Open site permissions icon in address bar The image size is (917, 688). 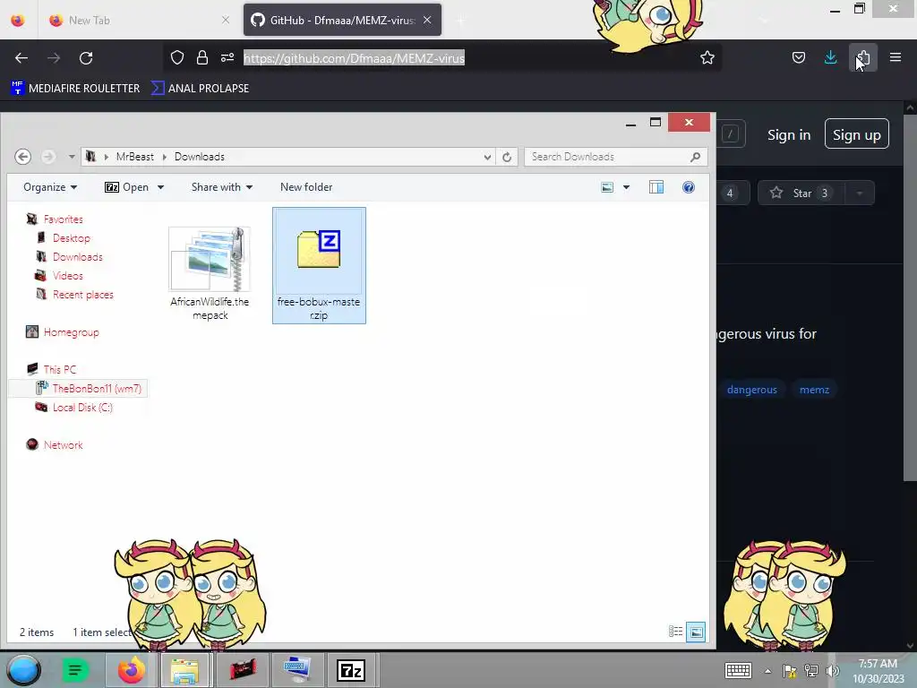(x=227, y=57)
